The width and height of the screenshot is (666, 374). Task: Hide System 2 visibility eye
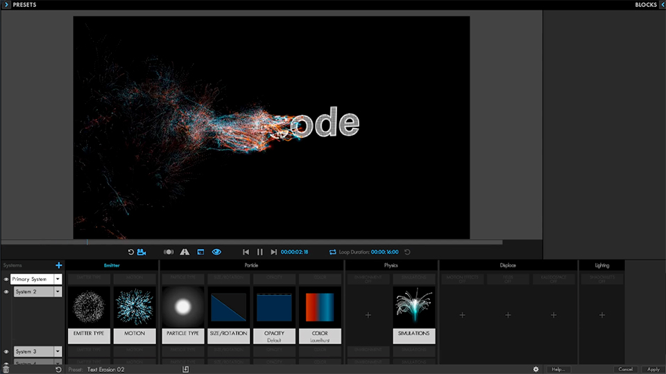(6, 292)
